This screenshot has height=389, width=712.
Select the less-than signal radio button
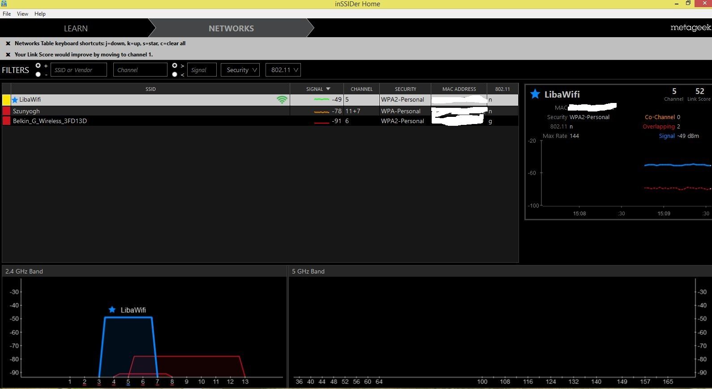[175, 74]
